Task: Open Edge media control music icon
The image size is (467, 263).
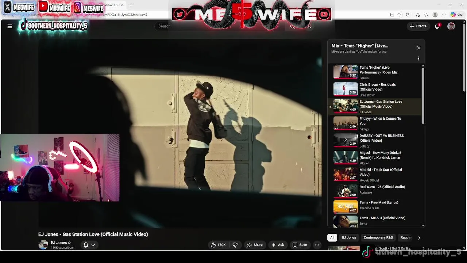Action: (418, 15)
